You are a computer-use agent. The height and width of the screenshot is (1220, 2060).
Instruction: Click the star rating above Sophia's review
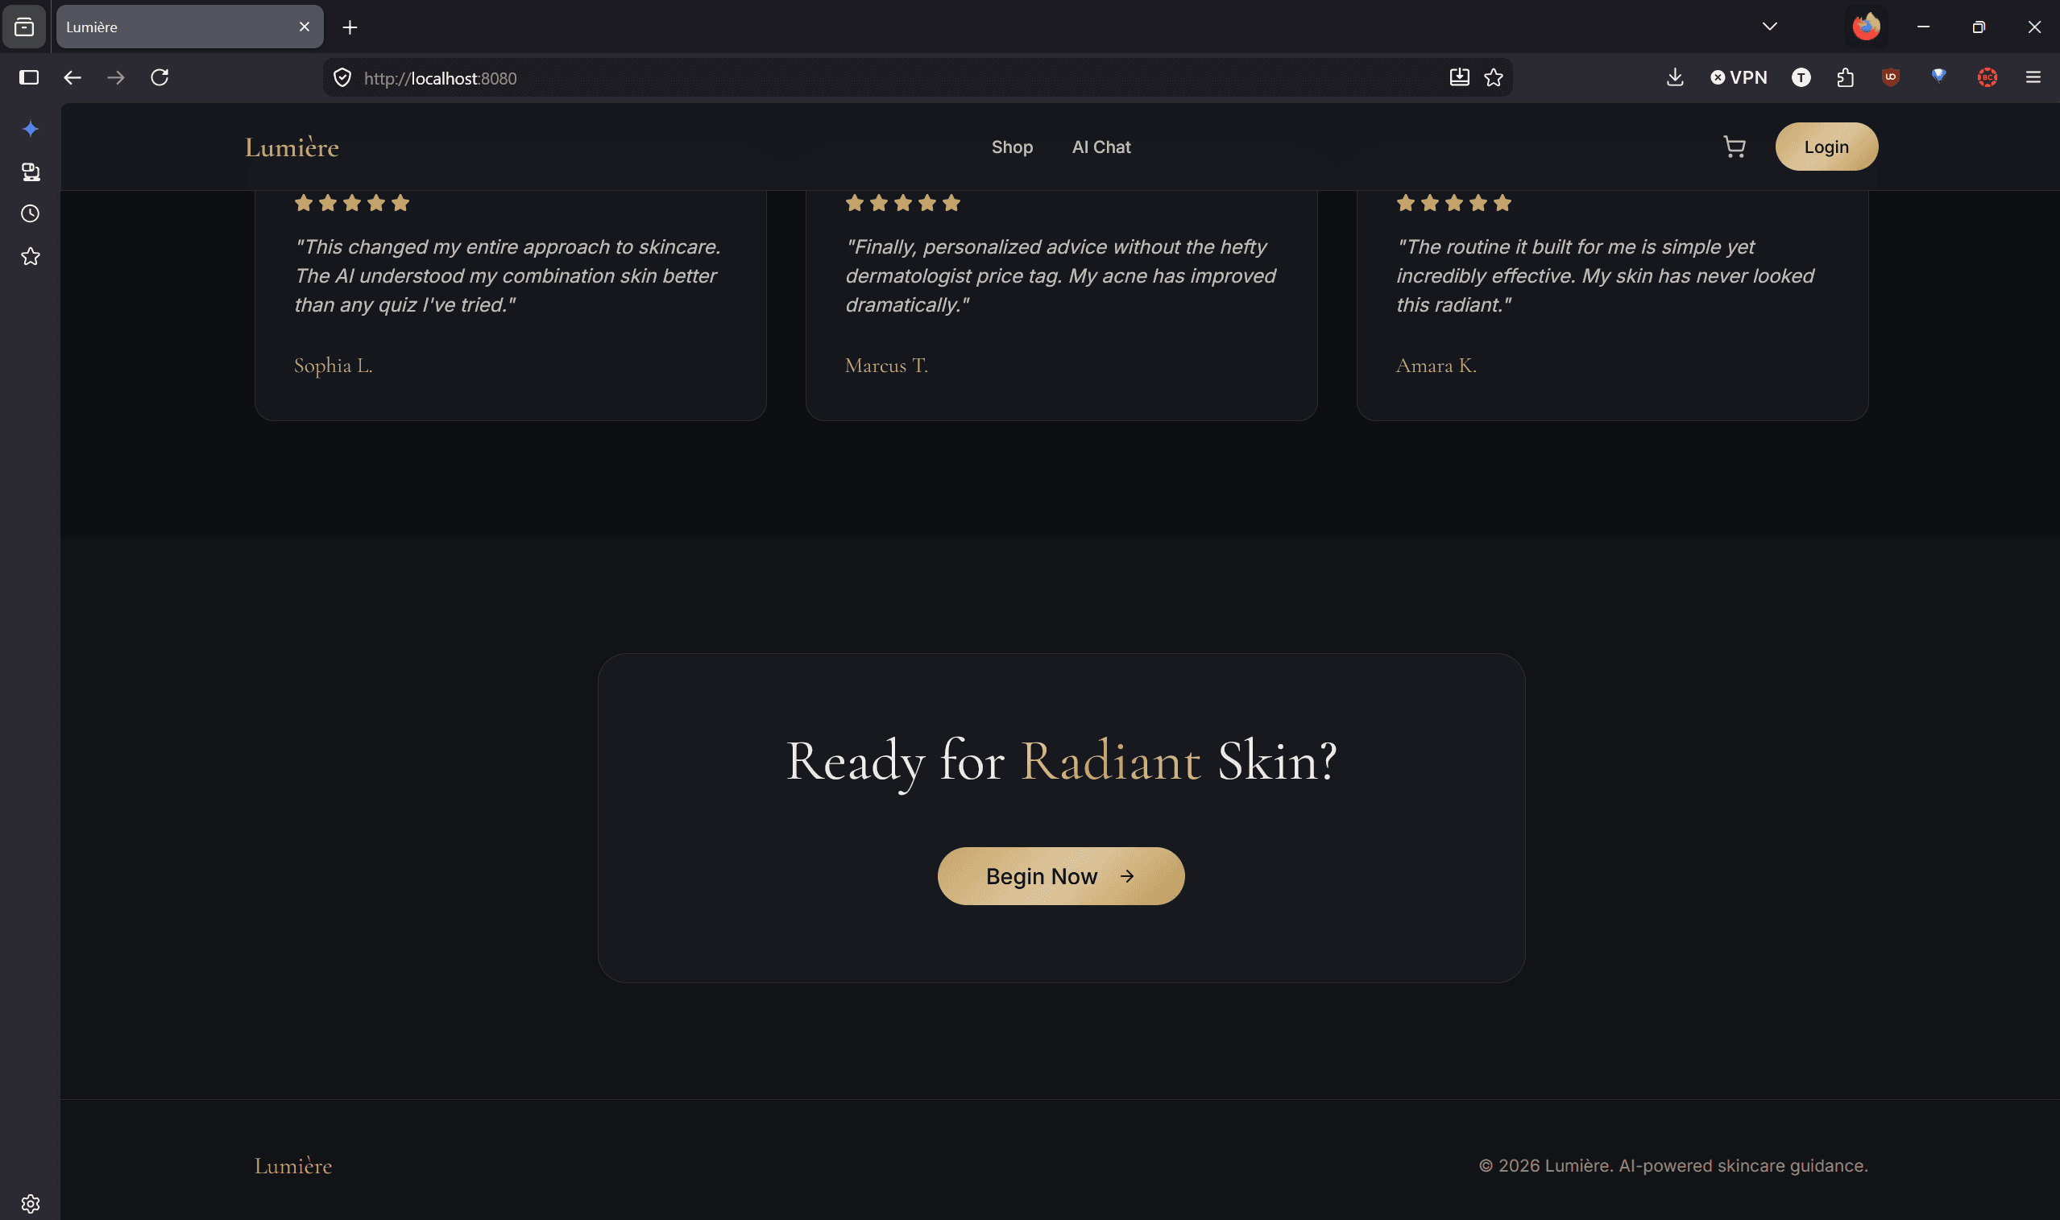coord(352,203)
